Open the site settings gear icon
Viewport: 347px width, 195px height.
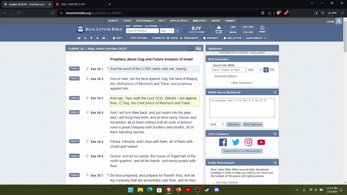pyautogui.click(x=339, y=21)
